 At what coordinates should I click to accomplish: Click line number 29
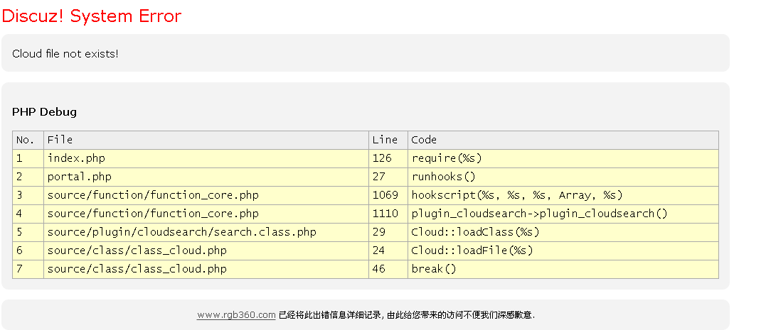[388, 233]
